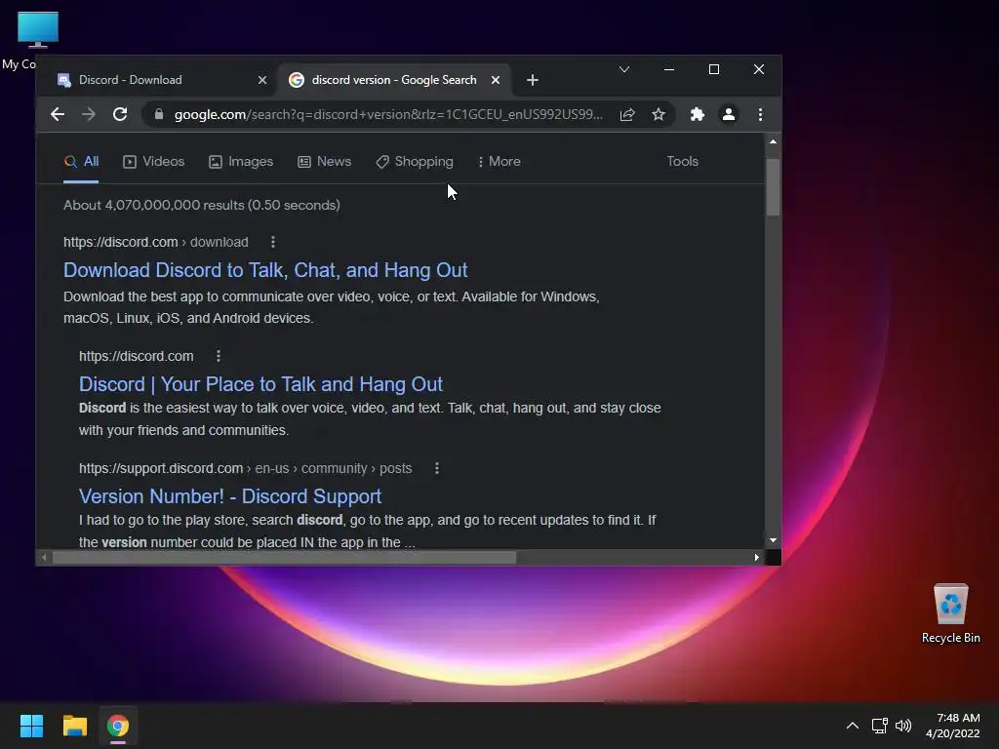
Task: Click the https://discord.com › download URL text
Action: [156, 242]
